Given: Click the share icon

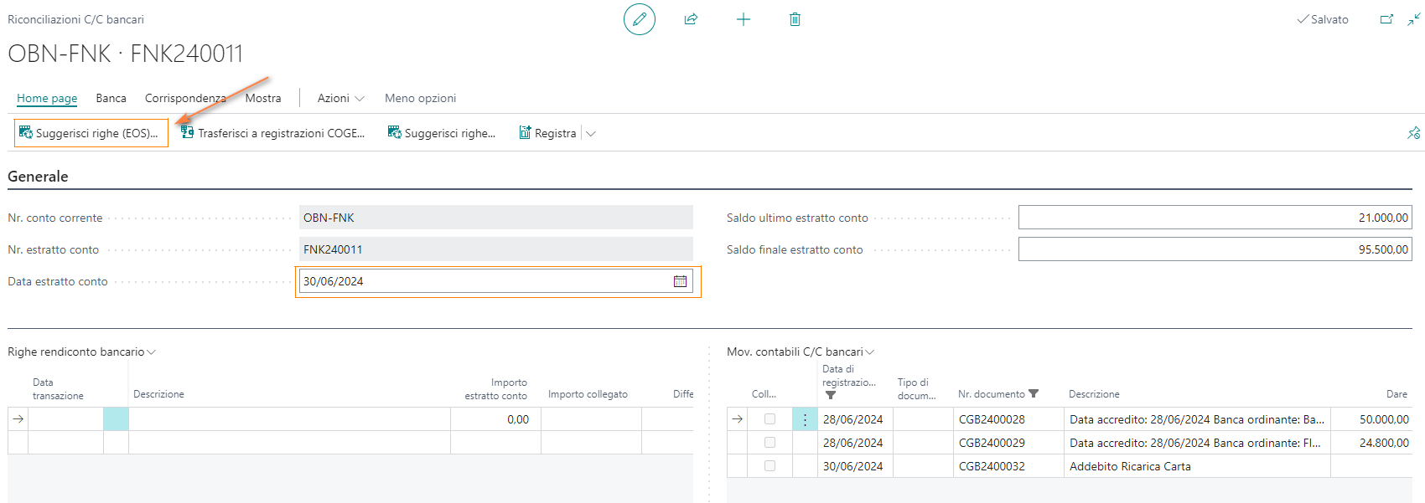Looking at the screenshot, I should click(691, 19).
